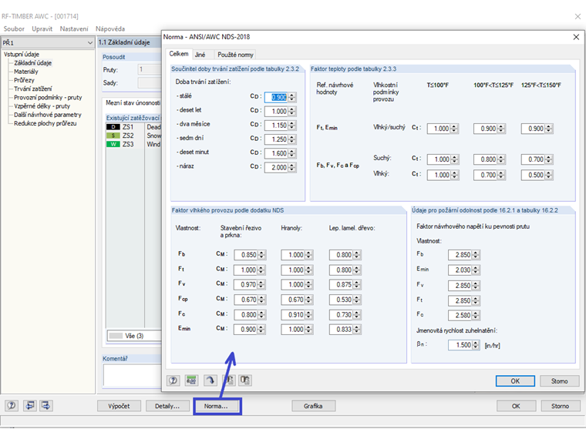Click the green W swatch of ZS3
The image size is (586, 439).
[x=113, y=144]
